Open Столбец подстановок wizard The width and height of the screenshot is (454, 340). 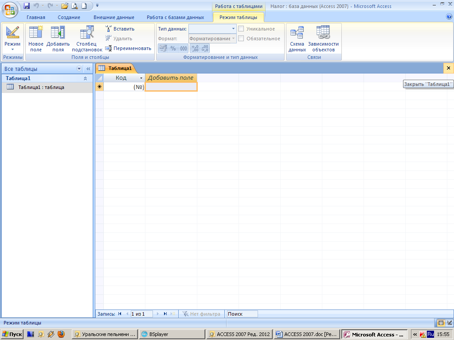point(87,39)
